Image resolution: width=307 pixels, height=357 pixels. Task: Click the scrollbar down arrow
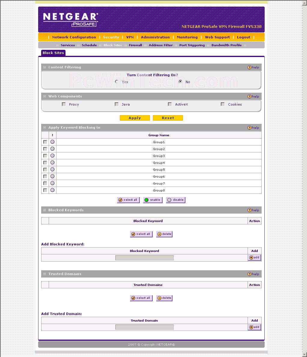click(x=305, y=355)
